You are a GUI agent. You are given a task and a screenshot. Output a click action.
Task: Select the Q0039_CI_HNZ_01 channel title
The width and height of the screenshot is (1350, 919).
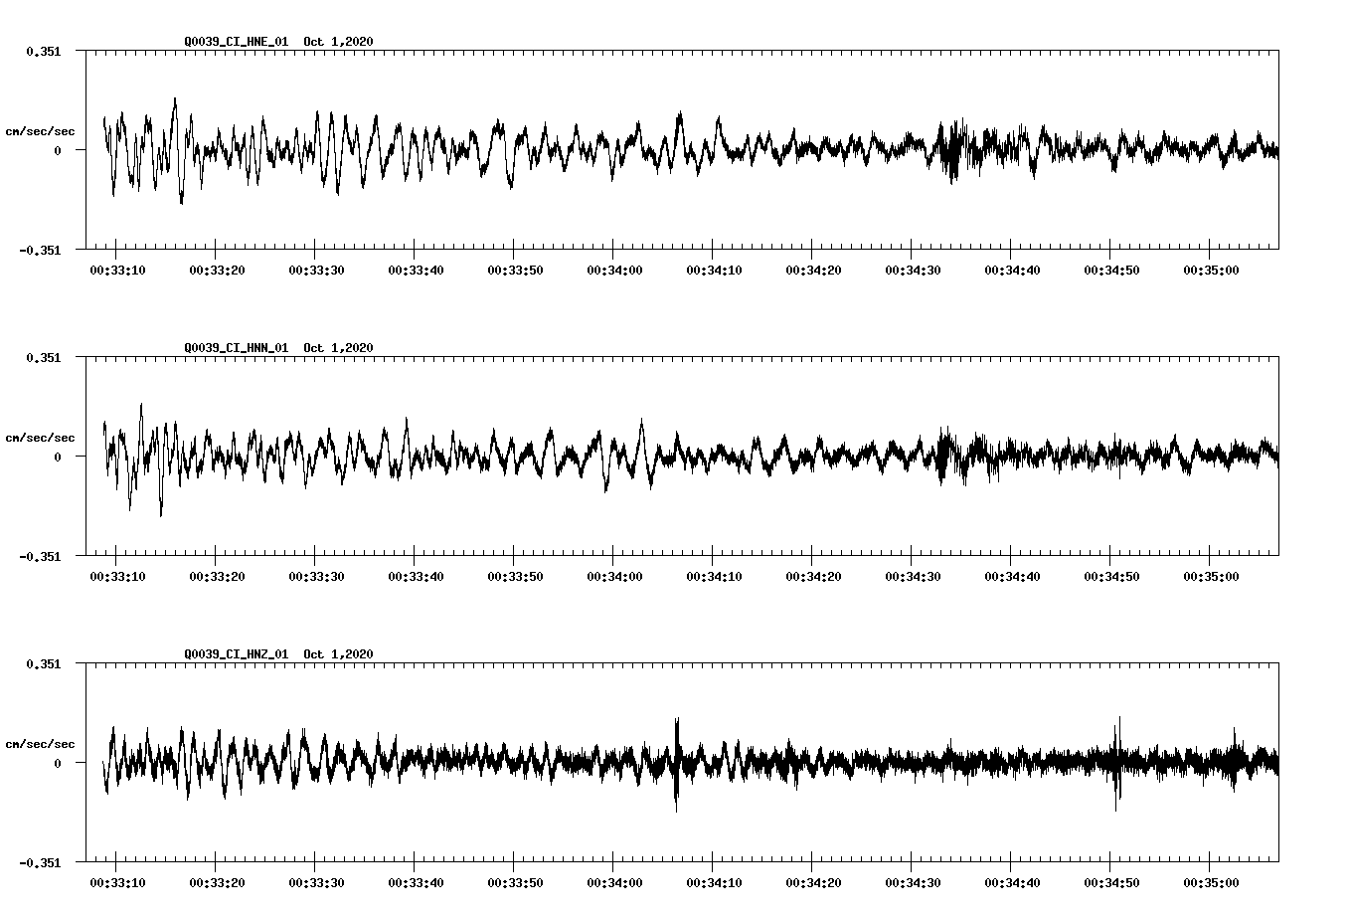click(x=237, y=654)
